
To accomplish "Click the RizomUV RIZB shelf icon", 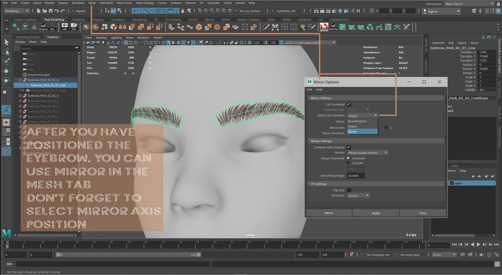I will click(324, 27).
